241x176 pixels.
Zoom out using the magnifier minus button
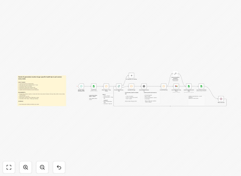[42, 167]
